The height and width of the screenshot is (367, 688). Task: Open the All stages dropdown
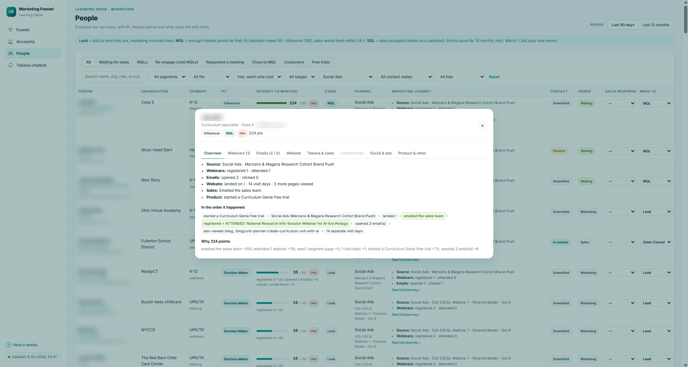point(300,77)
